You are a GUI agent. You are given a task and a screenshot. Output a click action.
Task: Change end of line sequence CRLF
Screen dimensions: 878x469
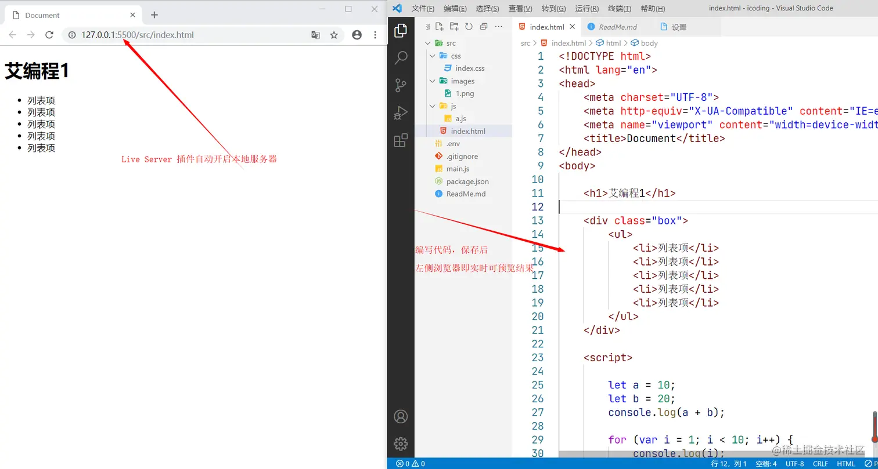pyautogui.click(x=821, y=464)
